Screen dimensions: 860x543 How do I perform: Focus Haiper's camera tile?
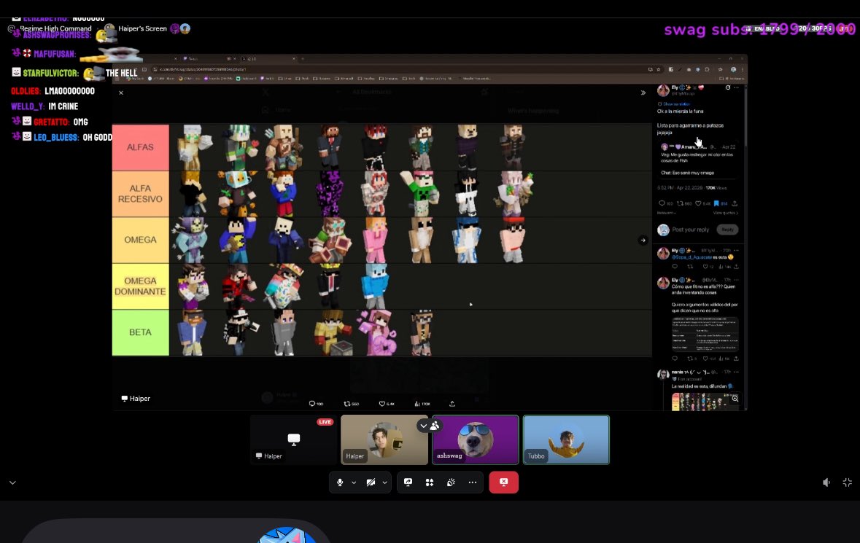click(x=384, y=440)
